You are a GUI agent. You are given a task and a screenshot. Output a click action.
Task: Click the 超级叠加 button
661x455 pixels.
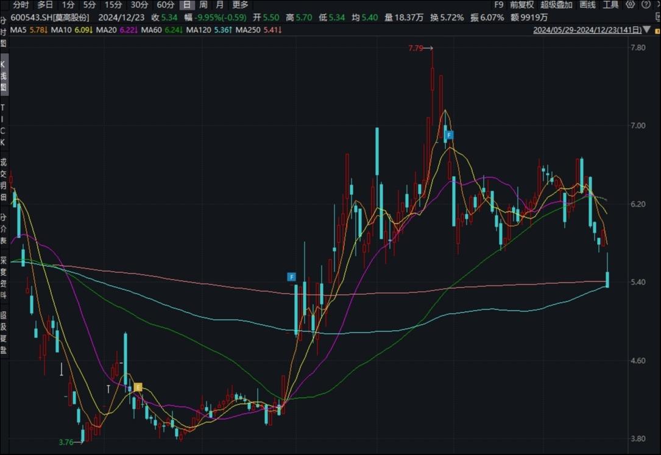(556, 5)
